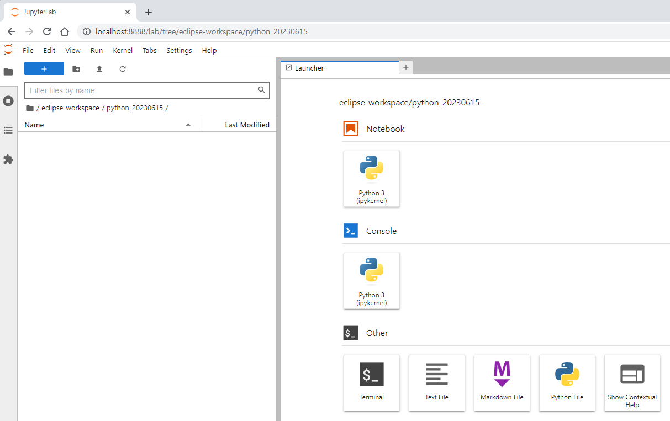
Task: Sort files by Name column
Action: point(109,125)
